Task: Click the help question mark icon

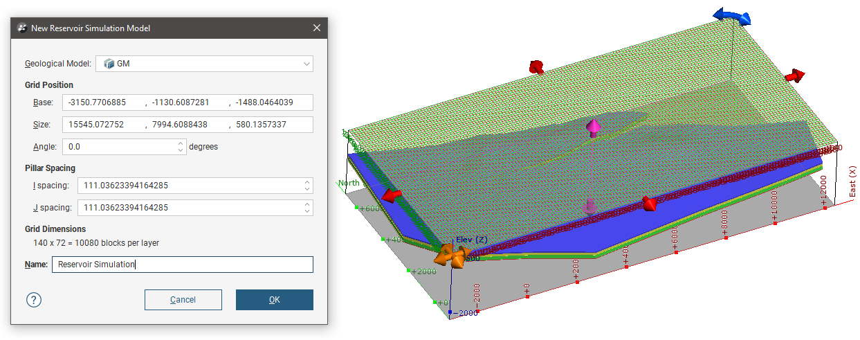Action: (x=34, y=300)
